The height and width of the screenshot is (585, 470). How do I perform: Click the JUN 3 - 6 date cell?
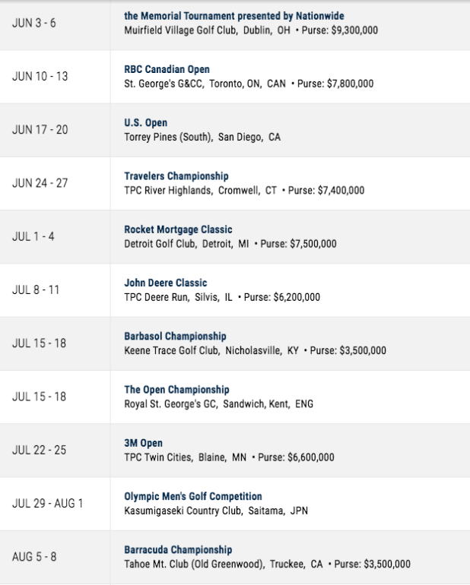tap(55, 23)
